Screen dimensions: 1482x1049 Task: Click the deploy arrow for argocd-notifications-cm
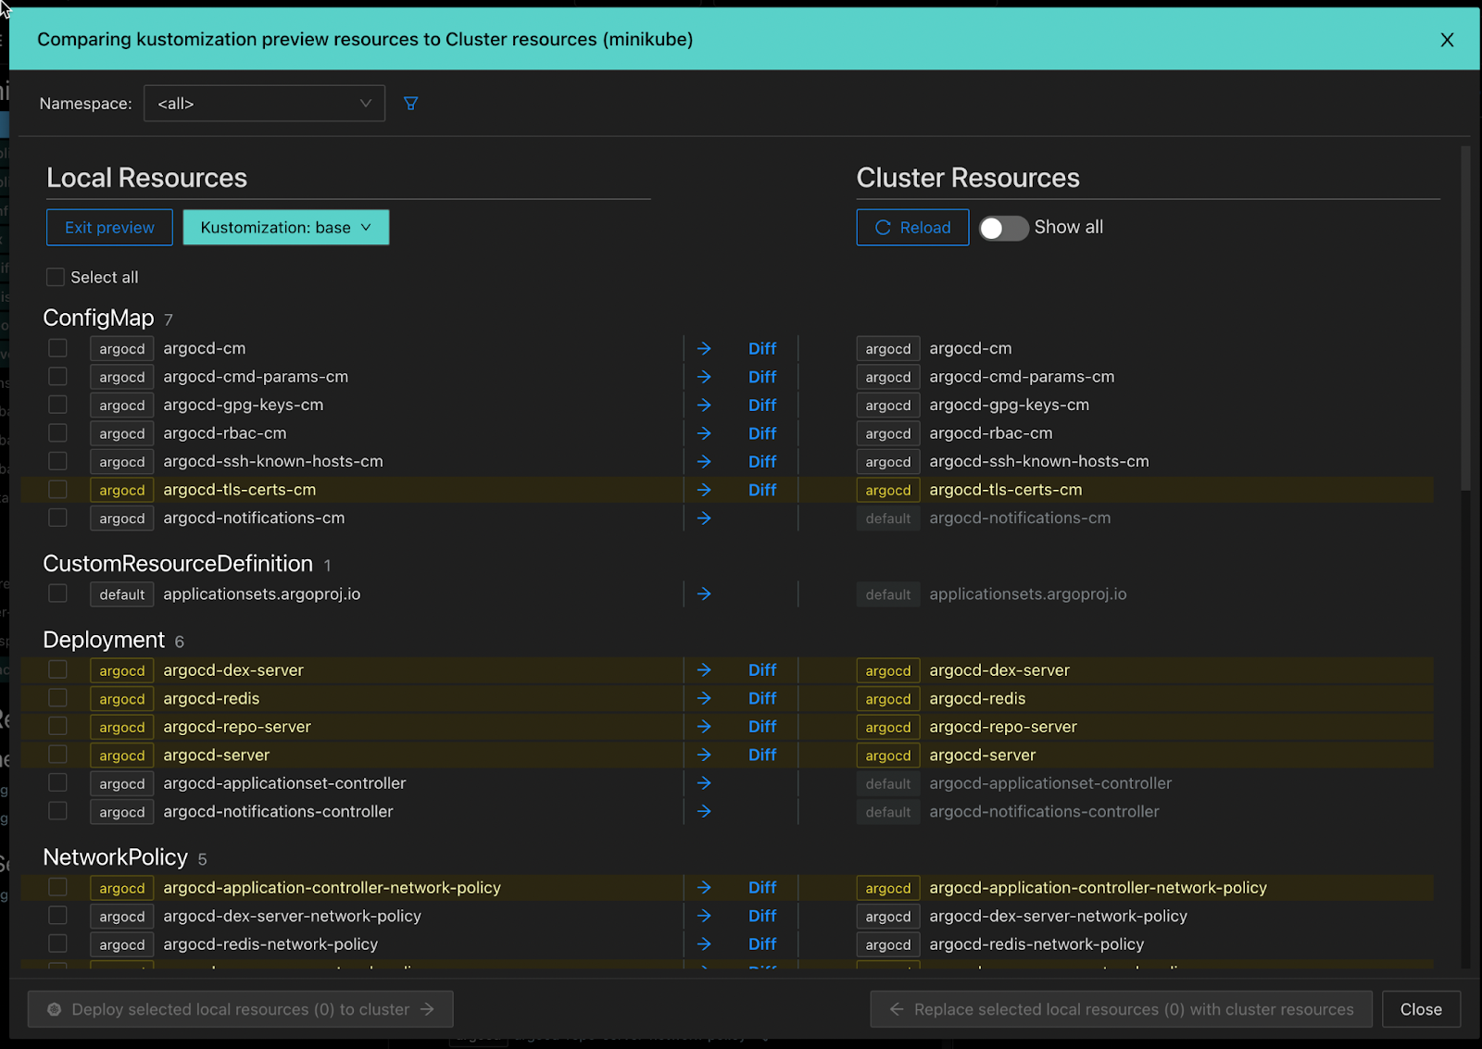tap(704, 518)
